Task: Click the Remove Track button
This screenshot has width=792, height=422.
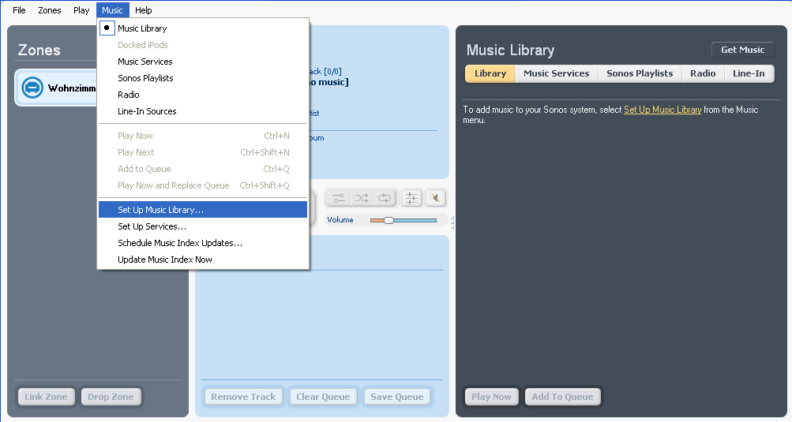Action: click(x=243, y=397)
